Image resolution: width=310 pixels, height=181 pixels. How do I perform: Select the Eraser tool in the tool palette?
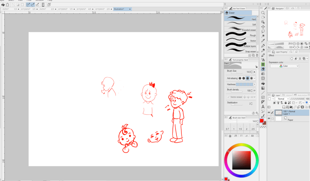[263, 69]
